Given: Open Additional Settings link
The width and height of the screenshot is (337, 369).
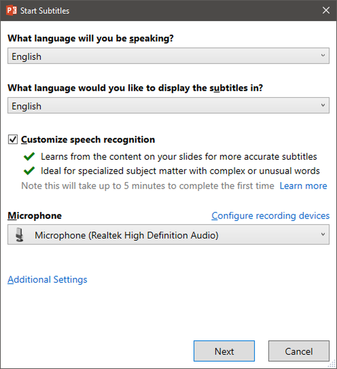Looking at the screenshot, I should point(47,280).
